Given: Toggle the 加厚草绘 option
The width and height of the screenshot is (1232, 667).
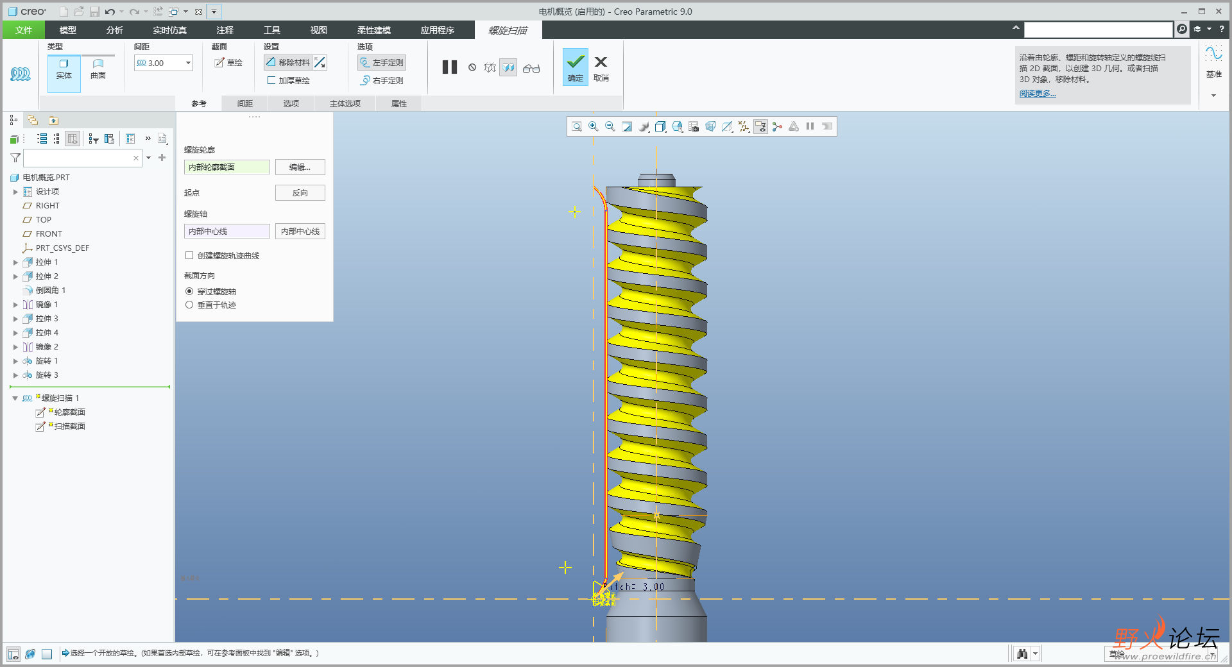Looking at the screenshot, I should pos(288,80).
